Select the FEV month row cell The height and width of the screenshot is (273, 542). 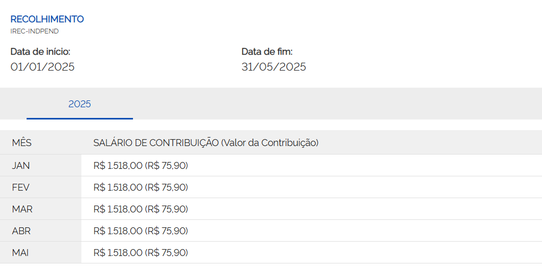coord(40,187)
